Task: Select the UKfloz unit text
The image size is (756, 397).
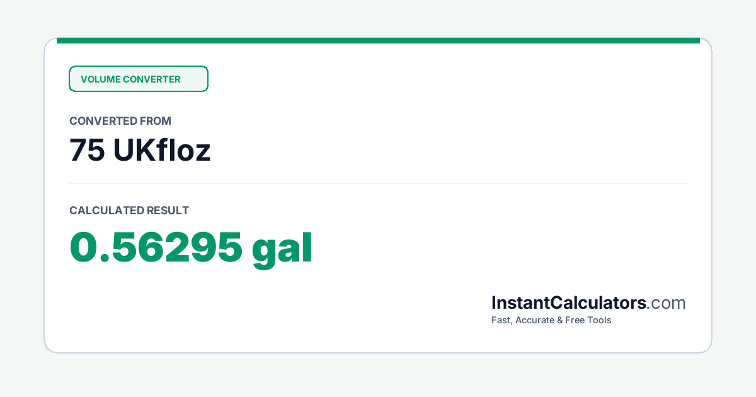Action: pyautogui.click(x=162, y=151)
